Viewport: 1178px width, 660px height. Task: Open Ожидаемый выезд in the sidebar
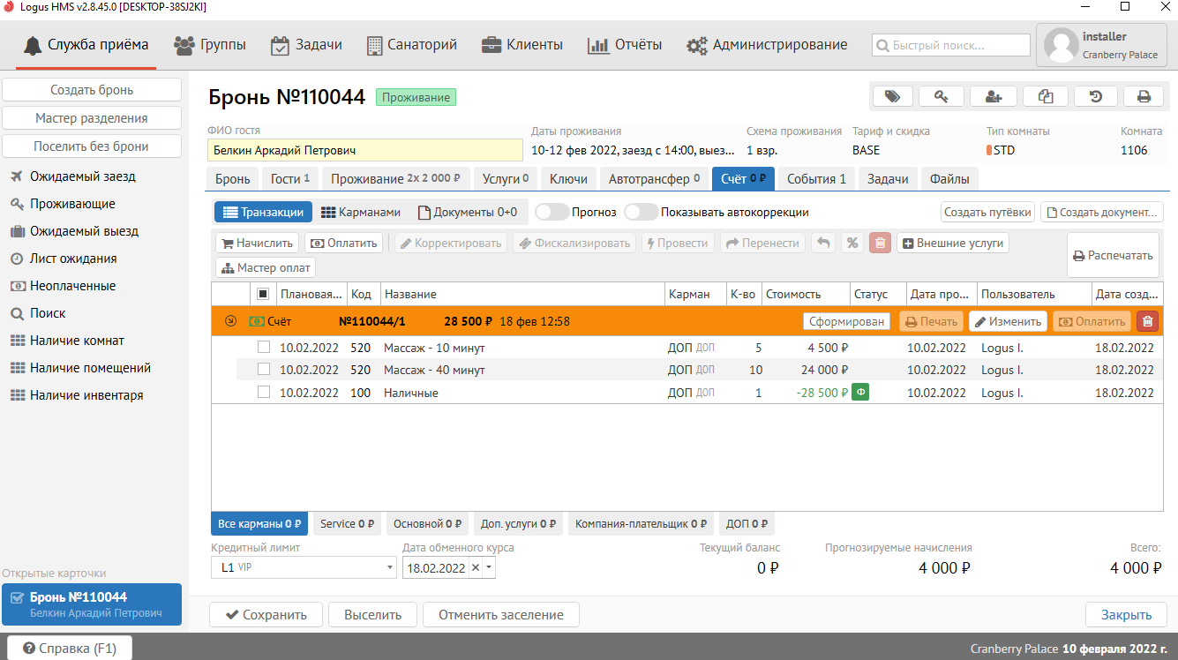(84, 231)
